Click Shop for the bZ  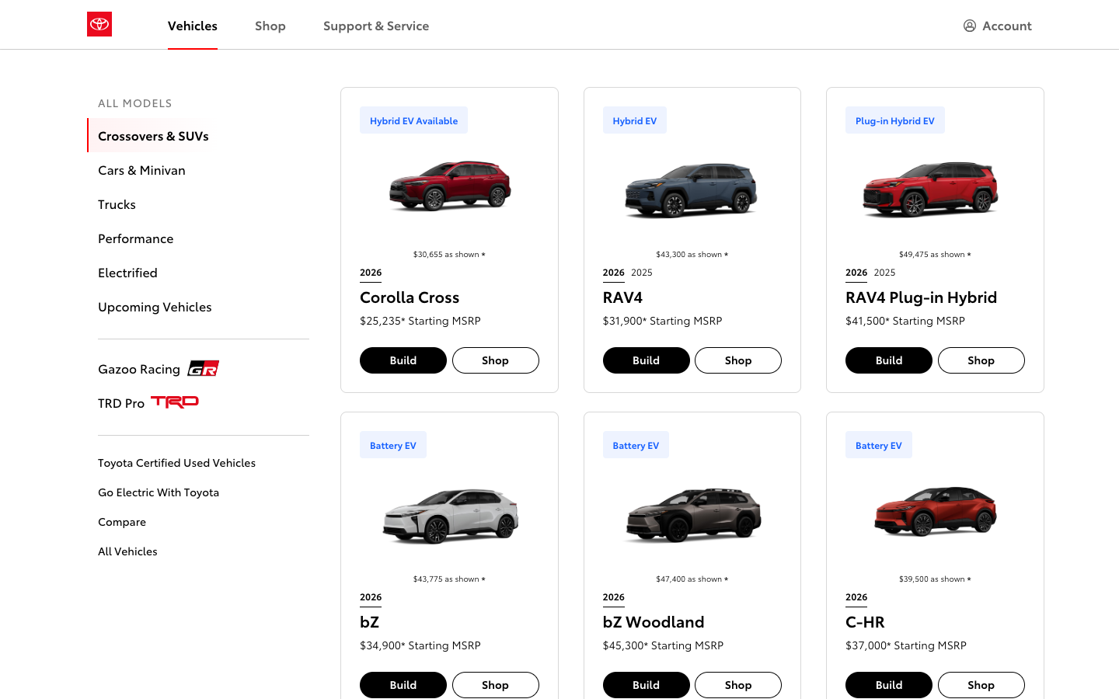click(496, 685)
